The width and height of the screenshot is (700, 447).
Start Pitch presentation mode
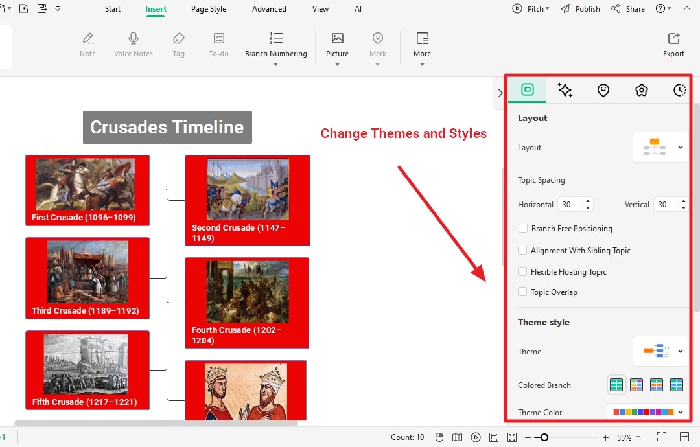530,9
